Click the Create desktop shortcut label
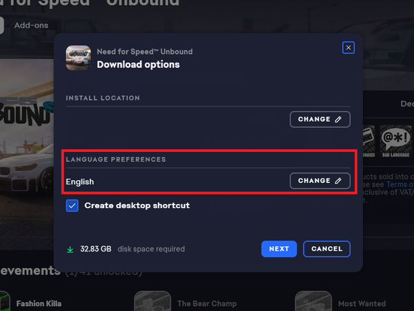This screenshot has height=311, width=414. click(x=137, y=205)
